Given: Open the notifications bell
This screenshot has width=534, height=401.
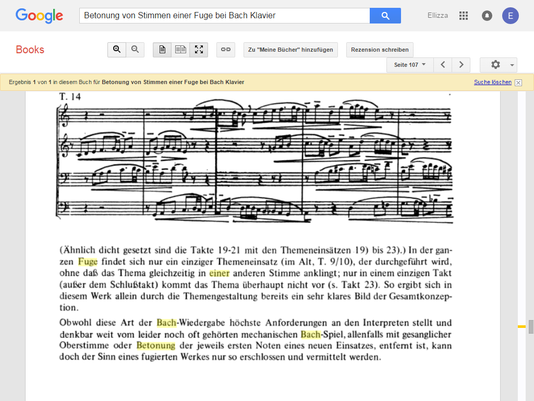Looking at the screenshot, I should point(487,16).
